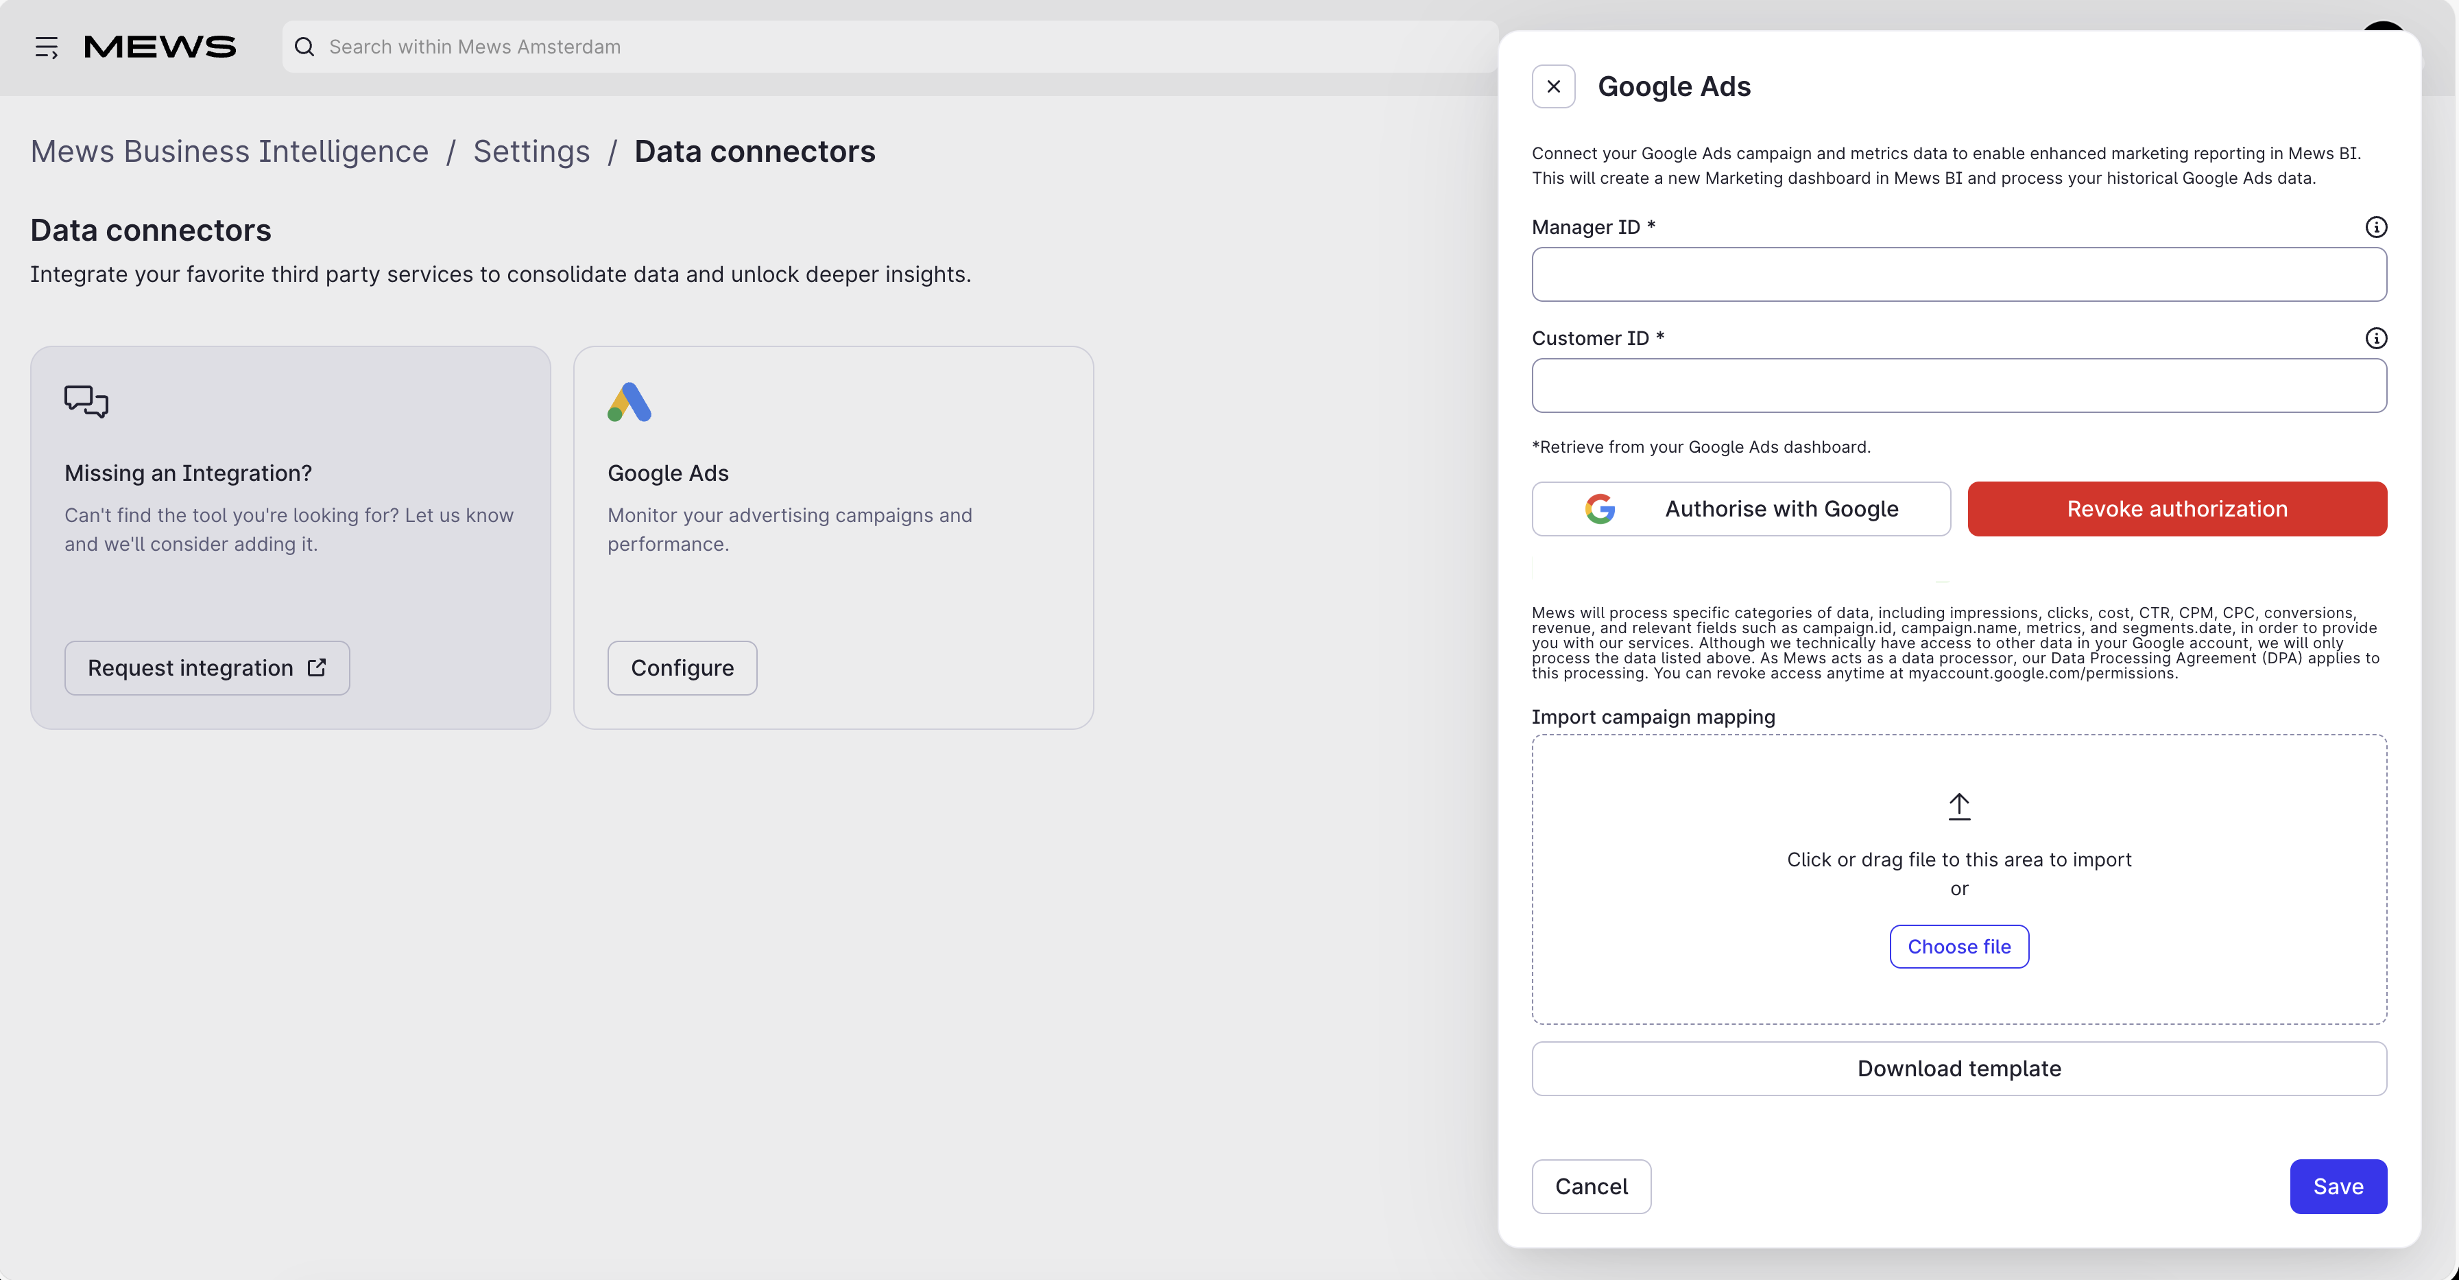Click the MEWS logo
The image size is (2459, 1280).
click(159, 47)
